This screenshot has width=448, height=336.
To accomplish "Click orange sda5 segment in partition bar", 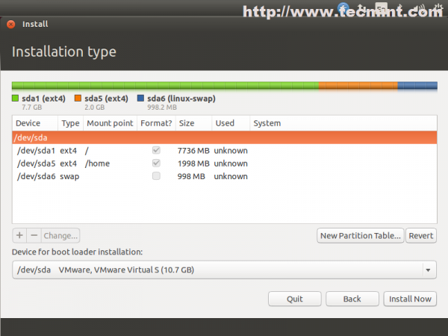I will 358,85.
